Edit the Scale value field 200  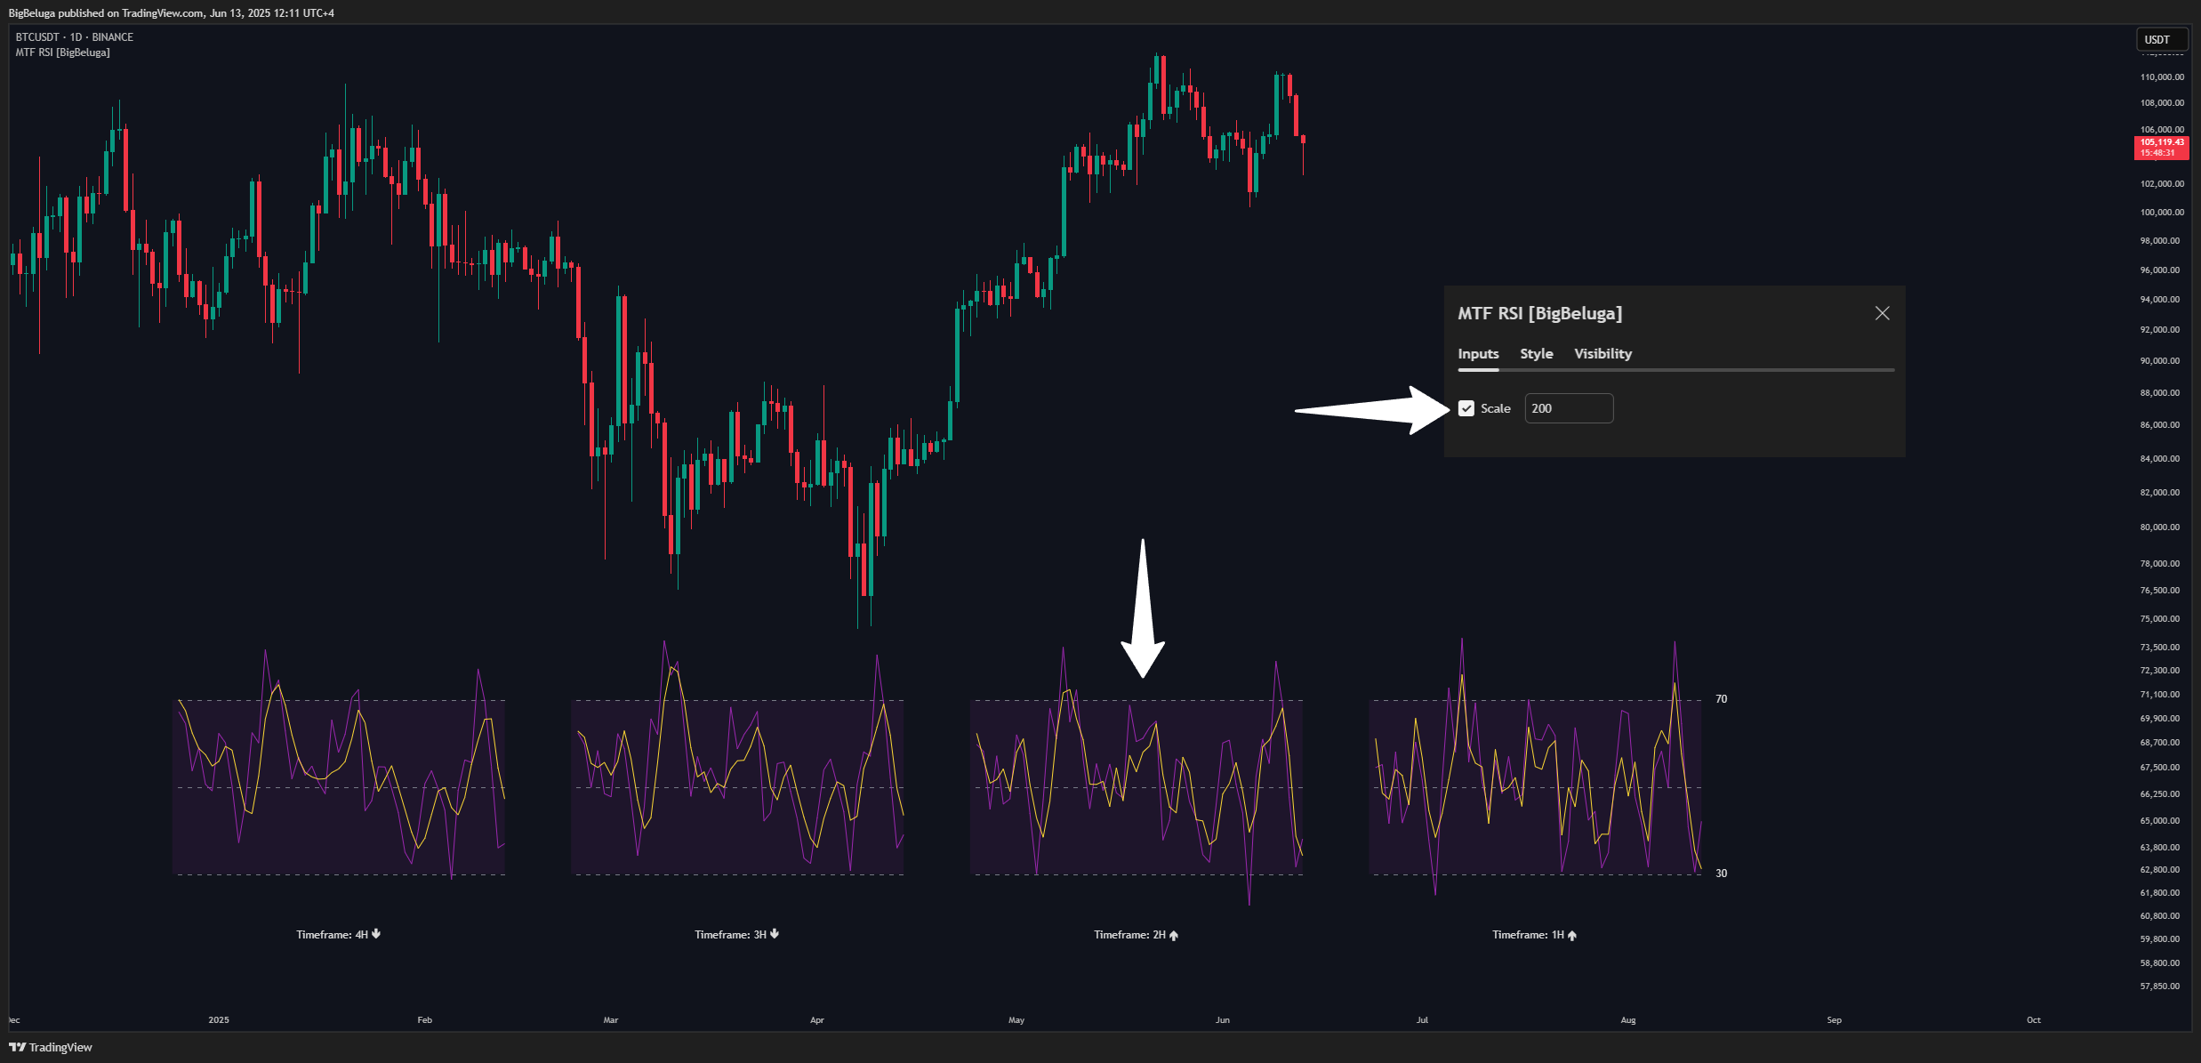(x=1569, y=408)
